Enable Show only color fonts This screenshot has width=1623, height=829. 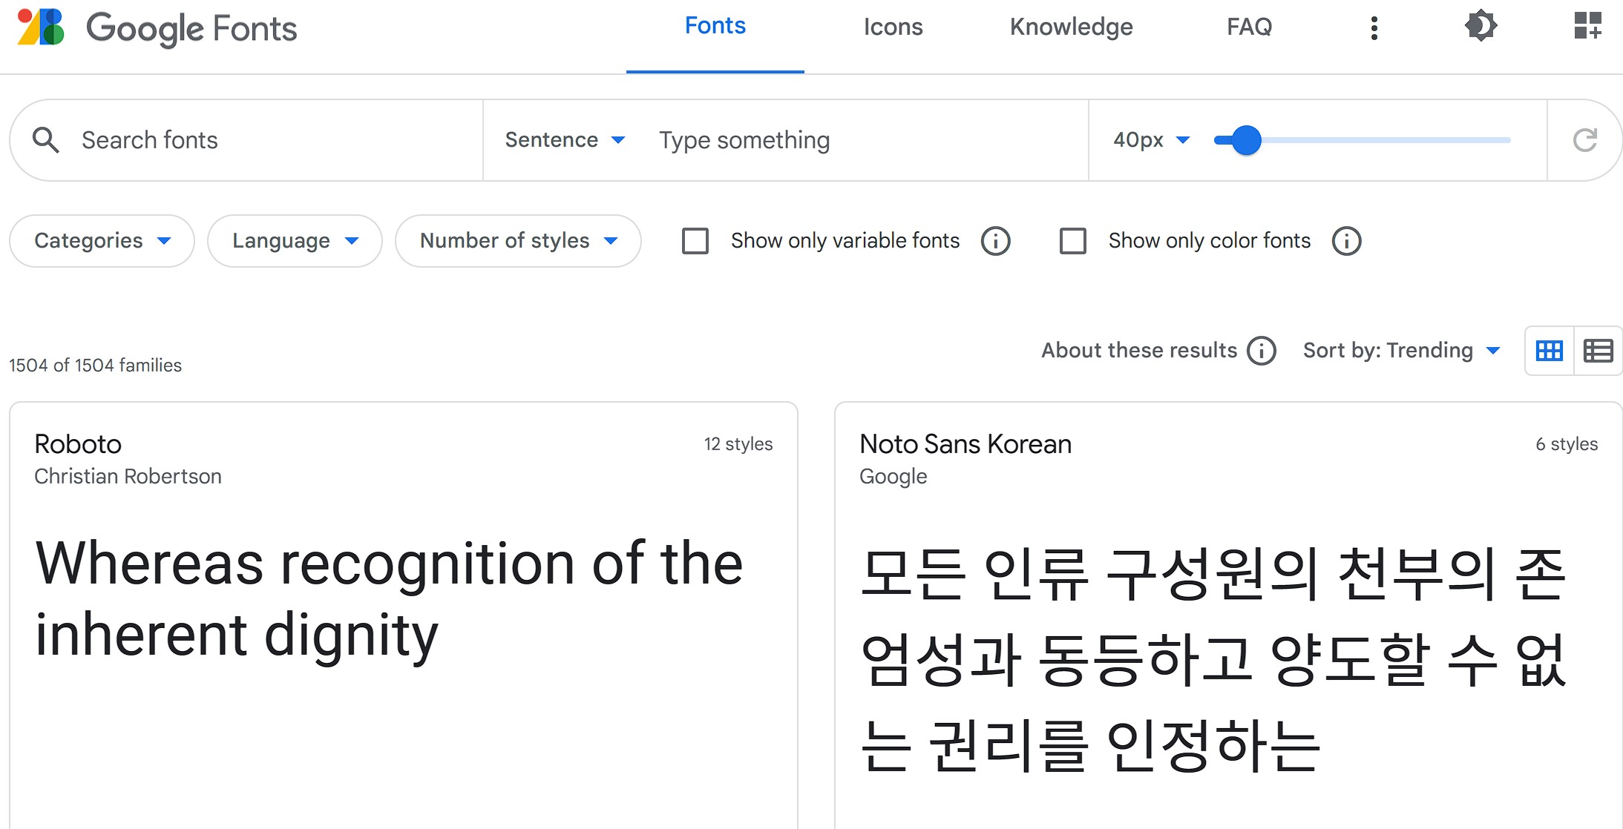(x=1073, y=240)
